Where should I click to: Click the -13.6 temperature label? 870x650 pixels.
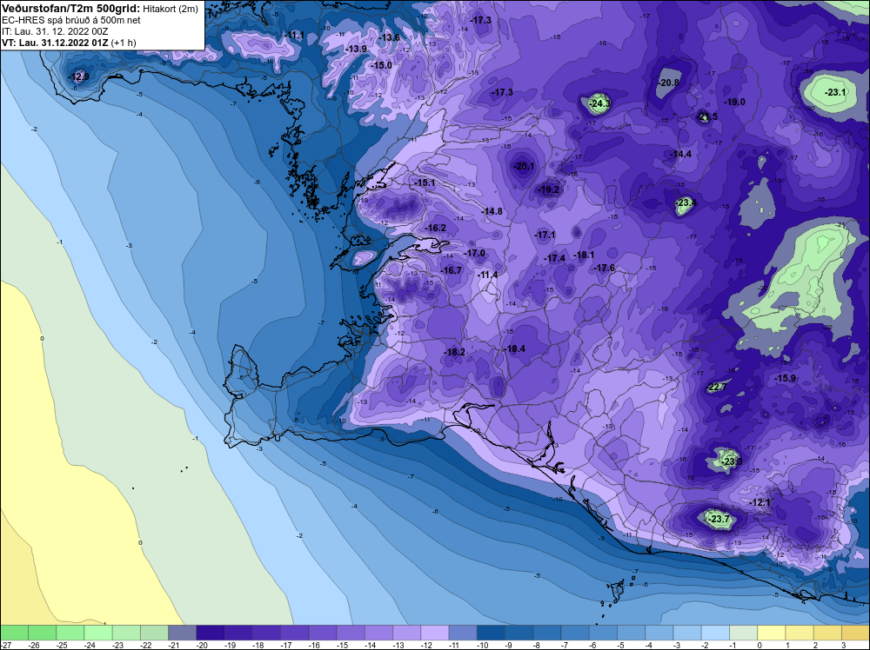(389, 37)
